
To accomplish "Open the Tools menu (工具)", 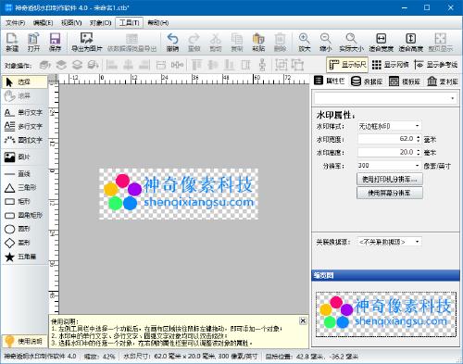I will coord(130,23).
